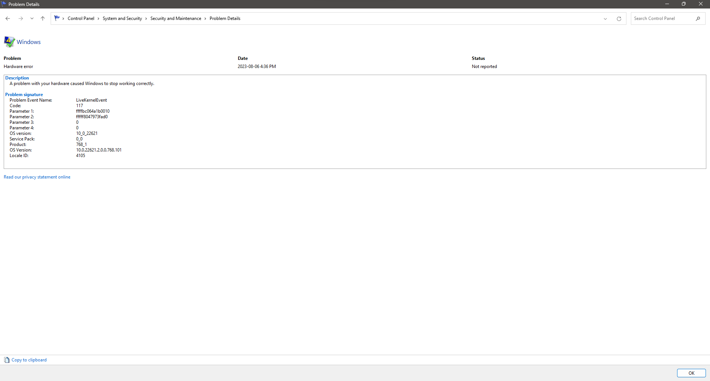This screenshot has height=381, width=710.
Task: Select the LiveKernelEvent event name value
Action: pyautogui.click(x=91, y=100)
